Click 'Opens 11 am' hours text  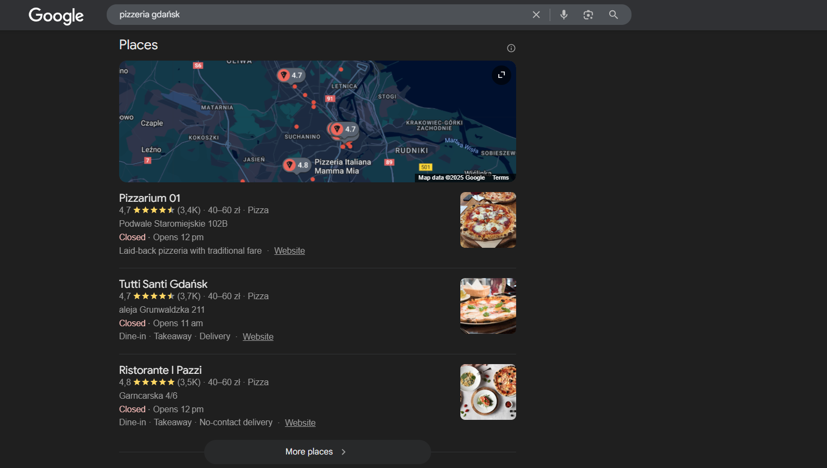click(x=178, y=323)
